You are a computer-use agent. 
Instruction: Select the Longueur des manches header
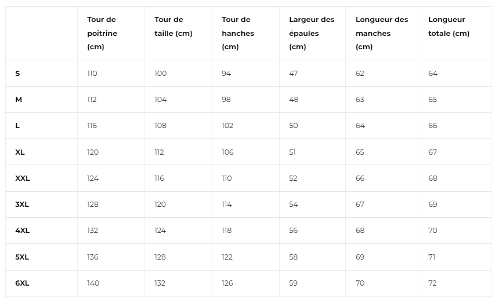pos(382,33)
